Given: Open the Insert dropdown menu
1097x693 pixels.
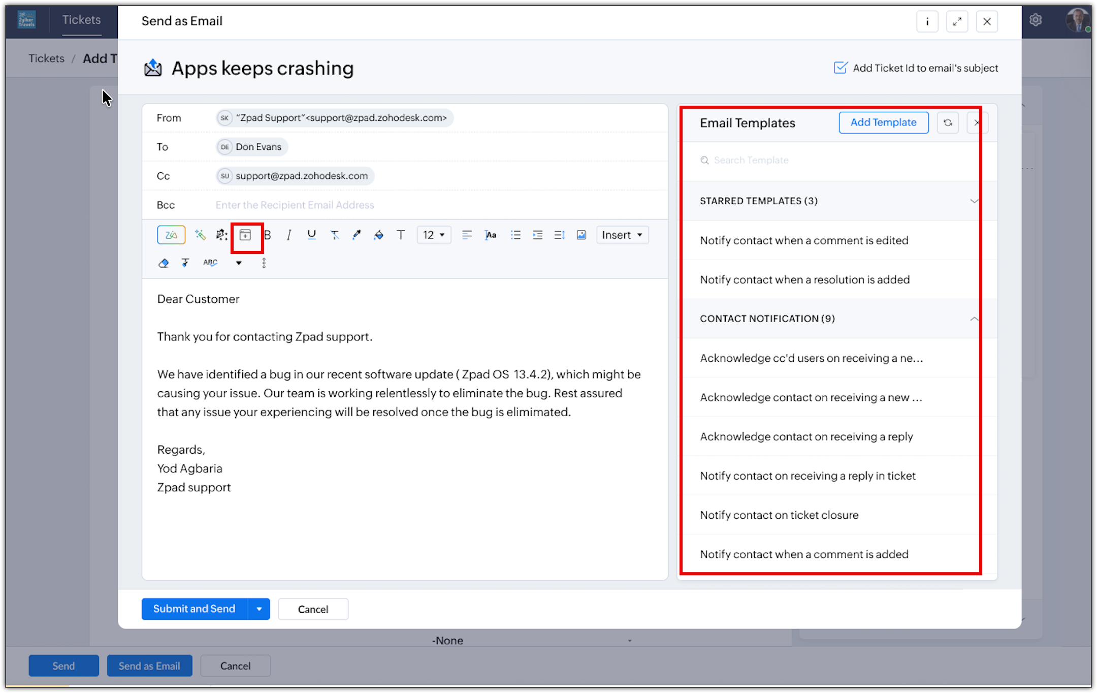Looking at the screenshot, I should (622, 235).
